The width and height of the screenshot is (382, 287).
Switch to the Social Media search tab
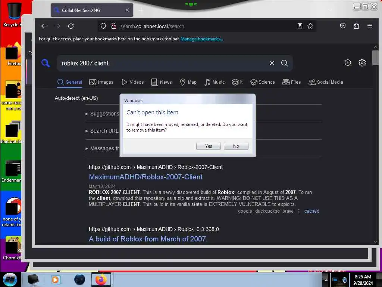click(x=326, y=82)
